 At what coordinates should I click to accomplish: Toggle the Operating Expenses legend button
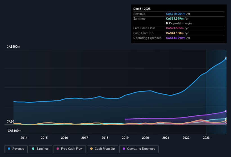(x=139, y=149)
